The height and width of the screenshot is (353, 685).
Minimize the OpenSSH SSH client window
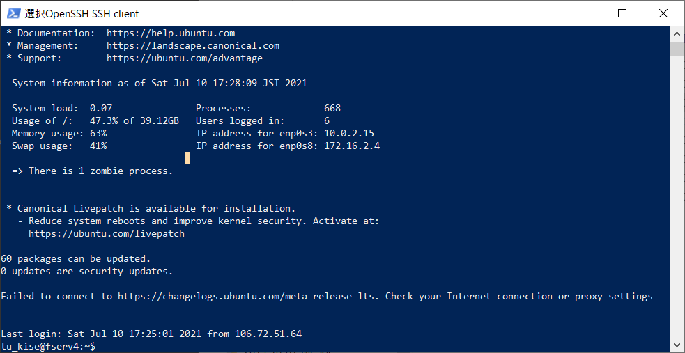pyautogui.click(x=589, y=13)
